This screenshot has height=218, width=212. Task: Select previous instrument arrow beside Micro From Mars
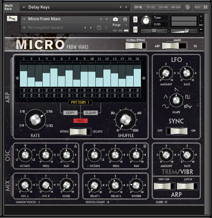101,19
